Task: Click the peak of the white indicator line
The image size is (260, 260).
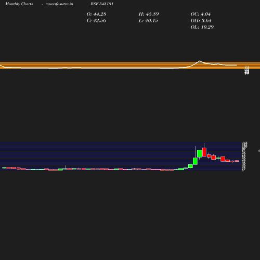Action: [200, 61]
